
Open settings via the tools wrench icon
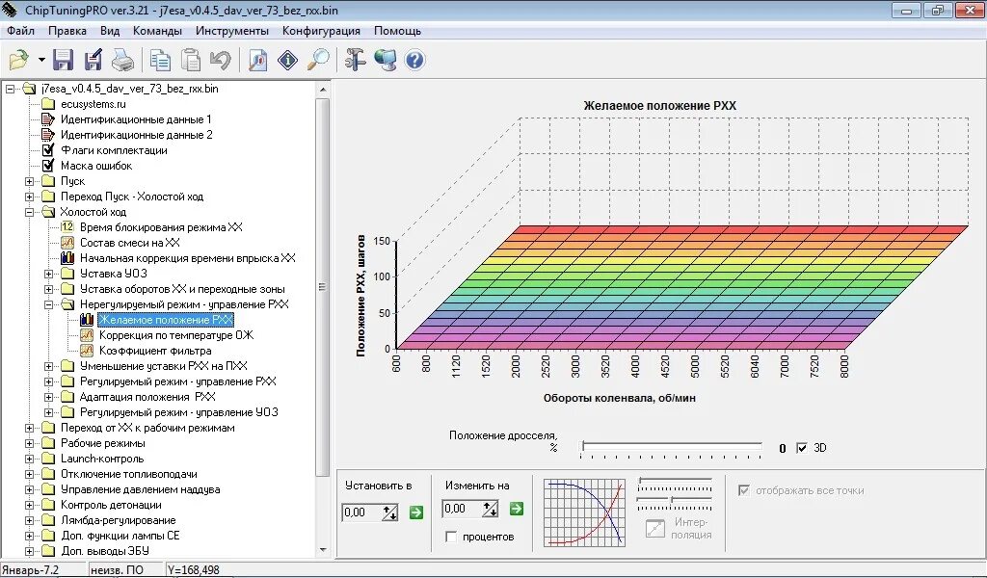tap(356, 61)
